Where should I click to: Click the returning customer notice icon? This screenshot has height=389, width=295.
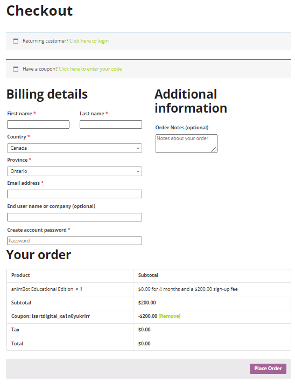[x=16, y=41]
